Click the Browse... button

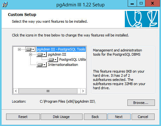[x=141, y=103]
